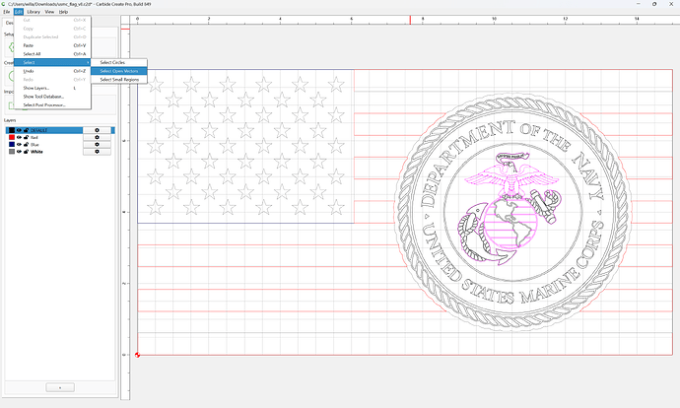The width and height of the screenshot is (680, 408).
Task: Open Show Layers... from Edit menu
Action: pos(52,88)
